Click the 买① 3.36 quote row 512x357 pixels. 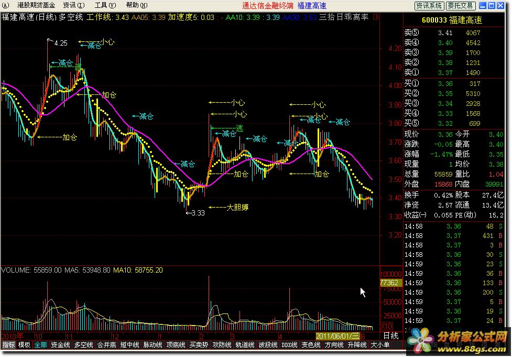pyautogui.click(x=454, y=84)
